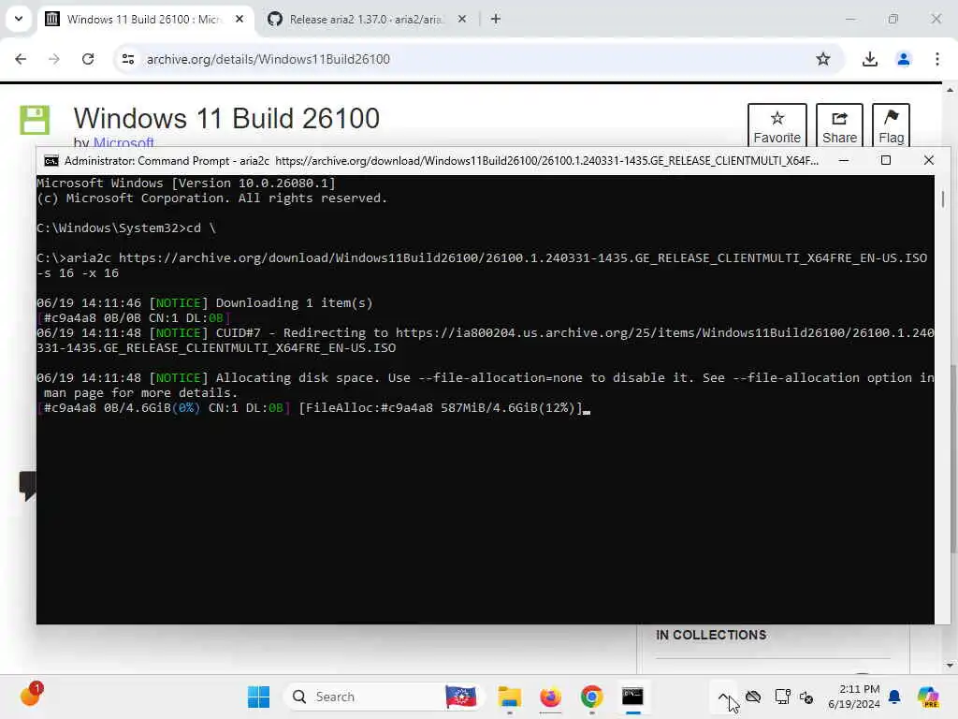Switch to Windows 11 Build 26100 tab
The image size is (958, 719).
(144, 20)
